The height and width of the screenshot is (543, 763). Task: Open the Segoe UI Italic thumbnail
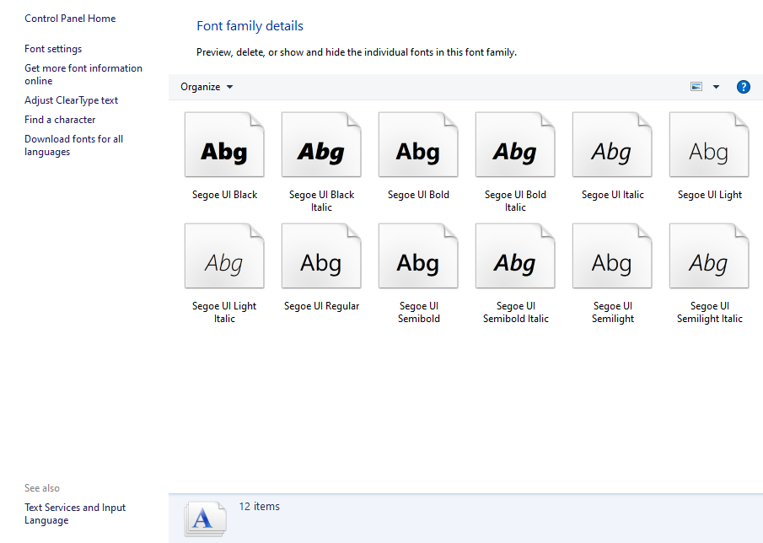coord(612,144)
